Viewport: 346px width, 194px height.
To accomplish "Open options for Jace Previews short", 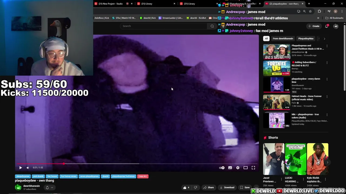I will click(281, 179).
